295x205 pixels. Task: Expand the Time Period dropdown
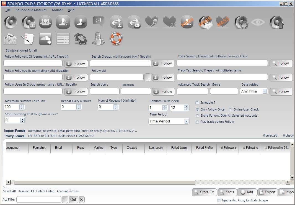(x=187, y=121)
